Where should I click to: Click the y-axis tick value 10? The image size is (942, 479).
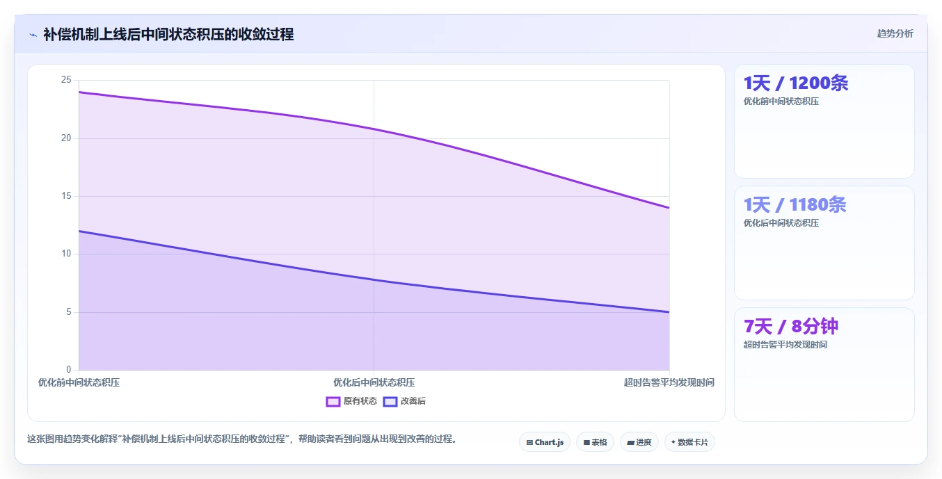click(66, 254)
